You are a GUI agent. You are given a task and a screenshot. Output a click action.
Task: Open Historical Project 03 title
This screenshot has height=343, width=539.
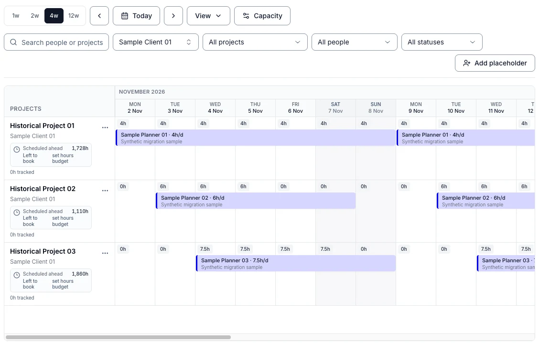tap(43, 251)
